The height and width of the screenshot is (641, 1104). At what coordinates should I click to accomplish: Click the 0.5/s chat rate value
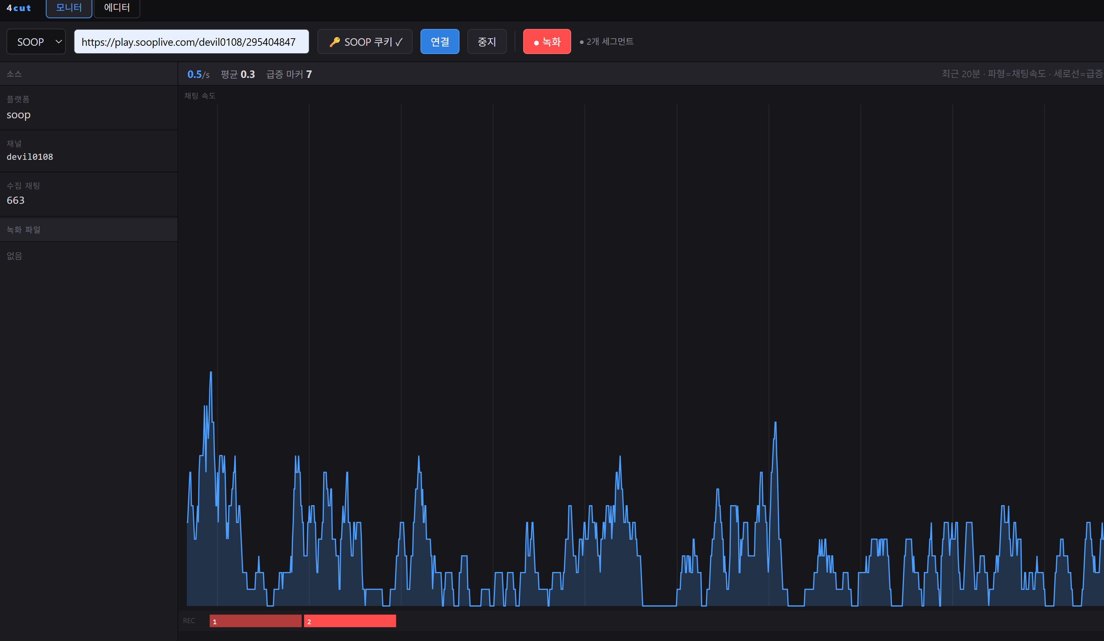point(199,74)
